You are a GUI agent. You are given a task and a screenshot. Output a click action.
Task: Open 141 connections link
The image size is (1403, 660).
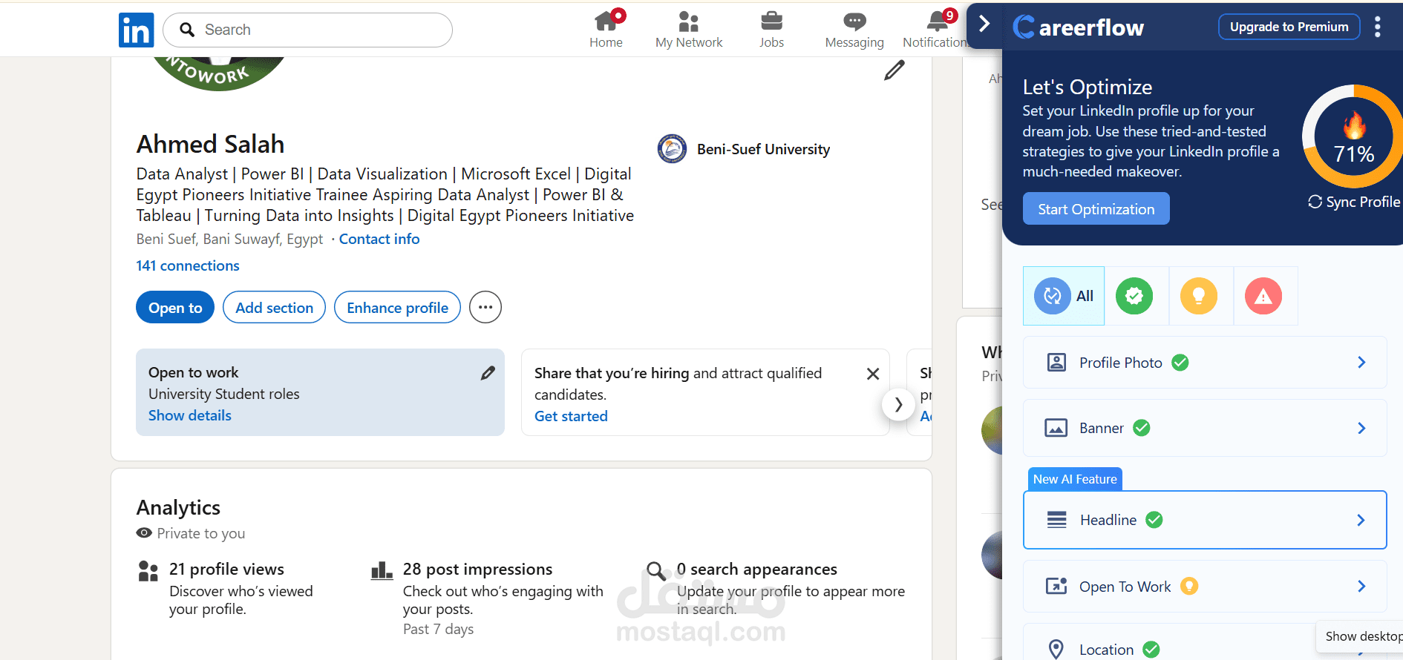(188, 265)
